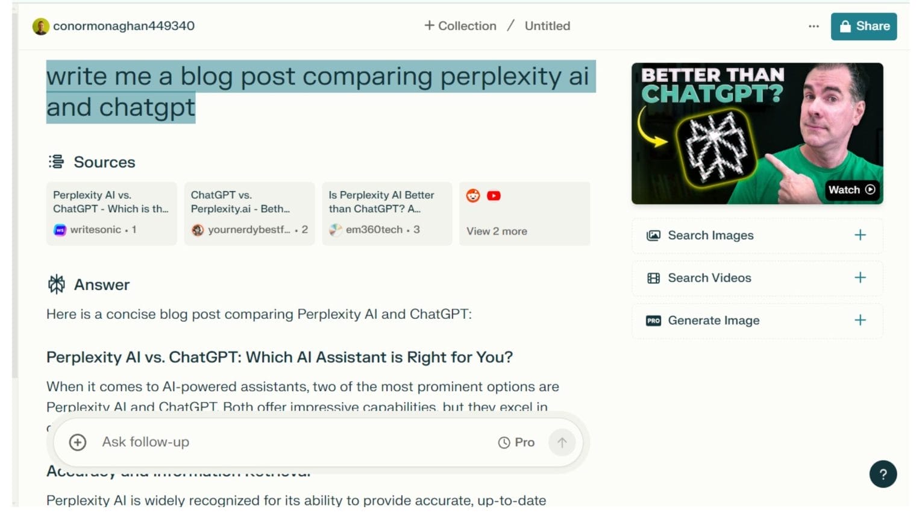Open the three-dot overflow menu

click(814, 26)
